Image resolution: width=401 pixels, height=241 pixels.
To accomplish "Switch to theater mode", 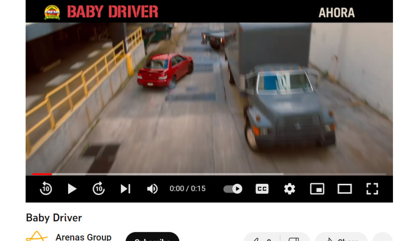I will point(344,189).
